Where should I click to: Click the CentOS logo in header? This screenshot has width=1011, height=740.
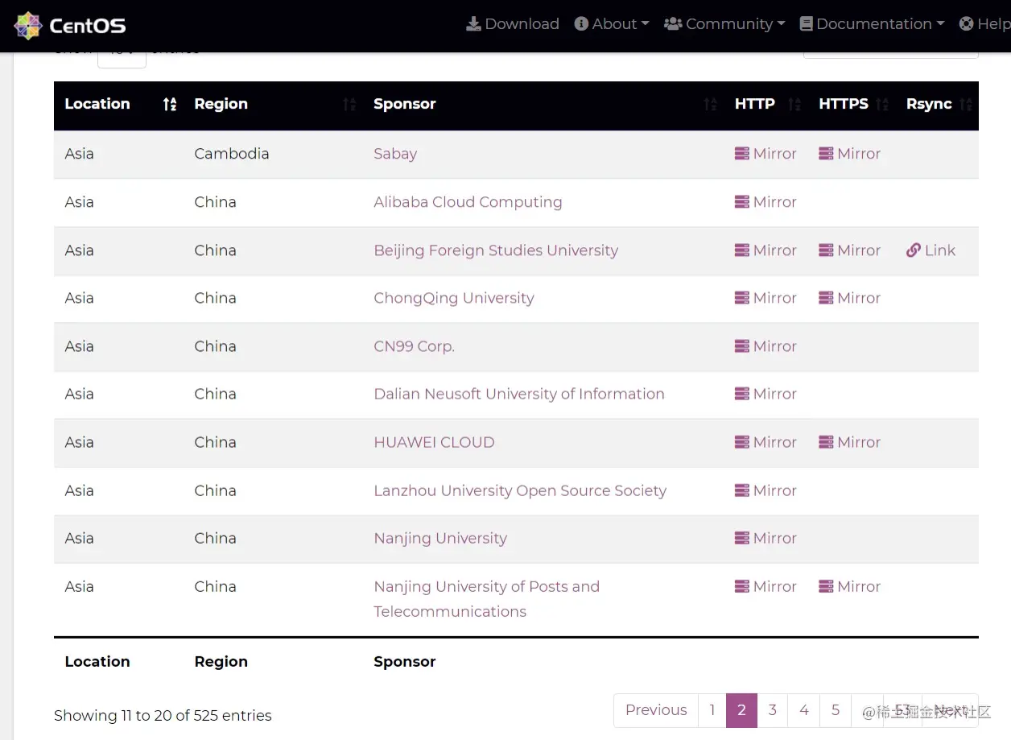[70, 26]
